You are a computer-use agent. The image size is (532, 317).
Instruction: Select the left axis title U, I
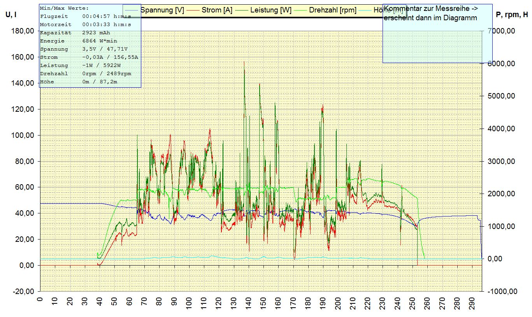11,15
